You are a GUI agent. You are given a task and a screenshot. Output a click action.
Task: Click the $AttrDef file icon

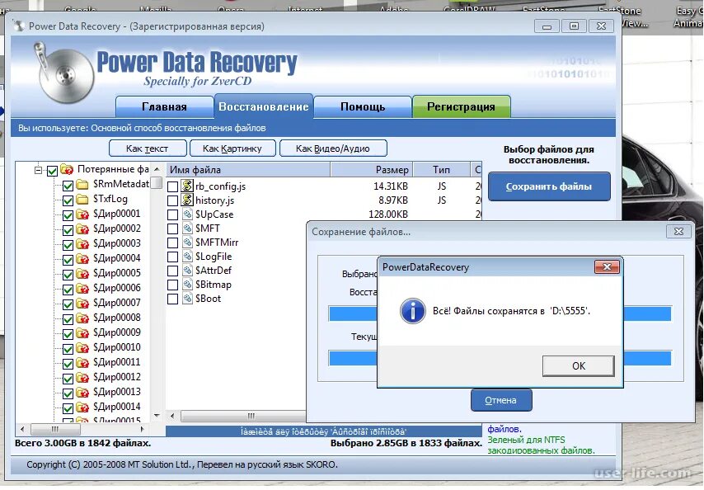click(187, 271)
